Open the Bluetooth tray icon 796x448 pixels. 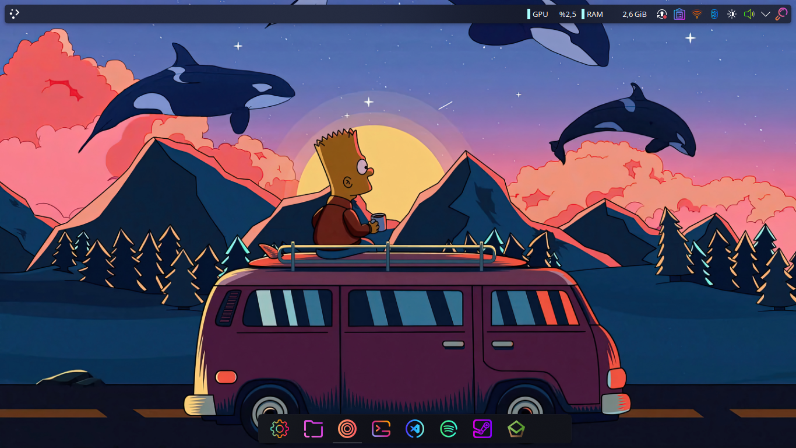coord(714,14)
